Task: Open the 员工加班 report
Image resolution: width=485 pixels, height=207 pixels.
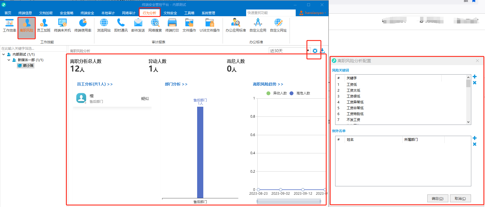Action: click(x=44, y=25)
